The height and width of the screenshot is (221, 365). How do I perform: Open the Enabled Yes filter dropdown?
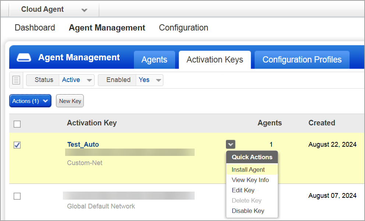[149, 80]
